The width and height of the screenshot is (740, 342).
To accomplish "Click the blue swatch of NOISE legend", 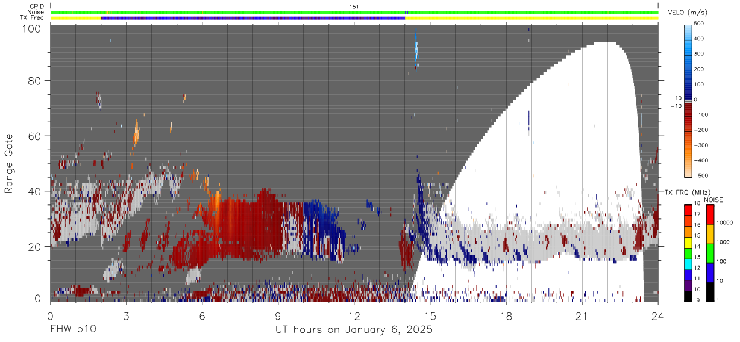I will pos(710,273).
